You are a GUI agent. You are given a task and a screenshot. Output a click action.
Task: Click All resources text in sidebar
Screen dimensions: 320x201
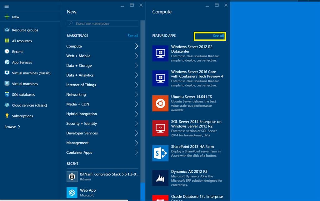point(22,41)
